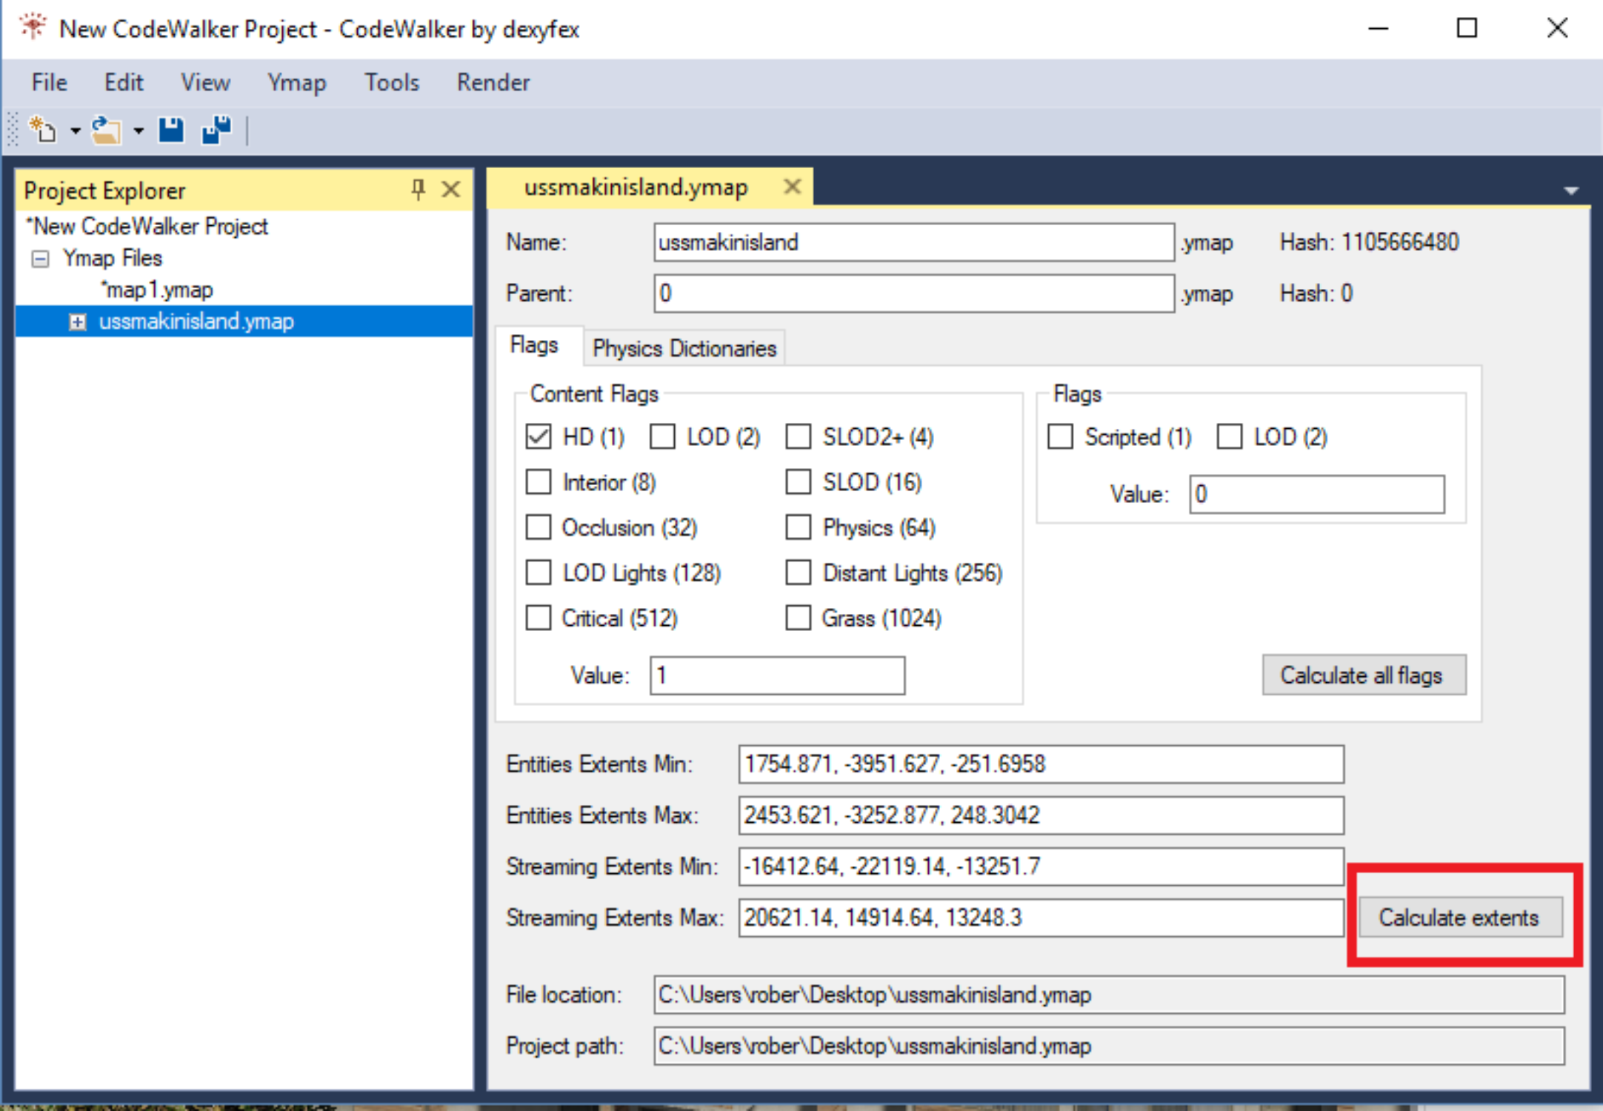Close the ussmakinisland.ymap tab
This screenshot has height=1111, width=1603.
pos(792,187)
